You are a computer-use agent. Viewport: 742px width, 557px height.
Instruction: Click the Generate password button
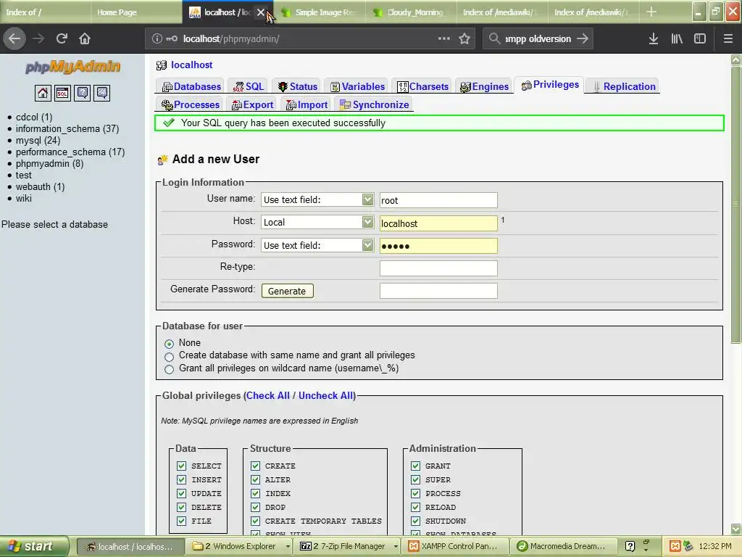click(287, 291)
